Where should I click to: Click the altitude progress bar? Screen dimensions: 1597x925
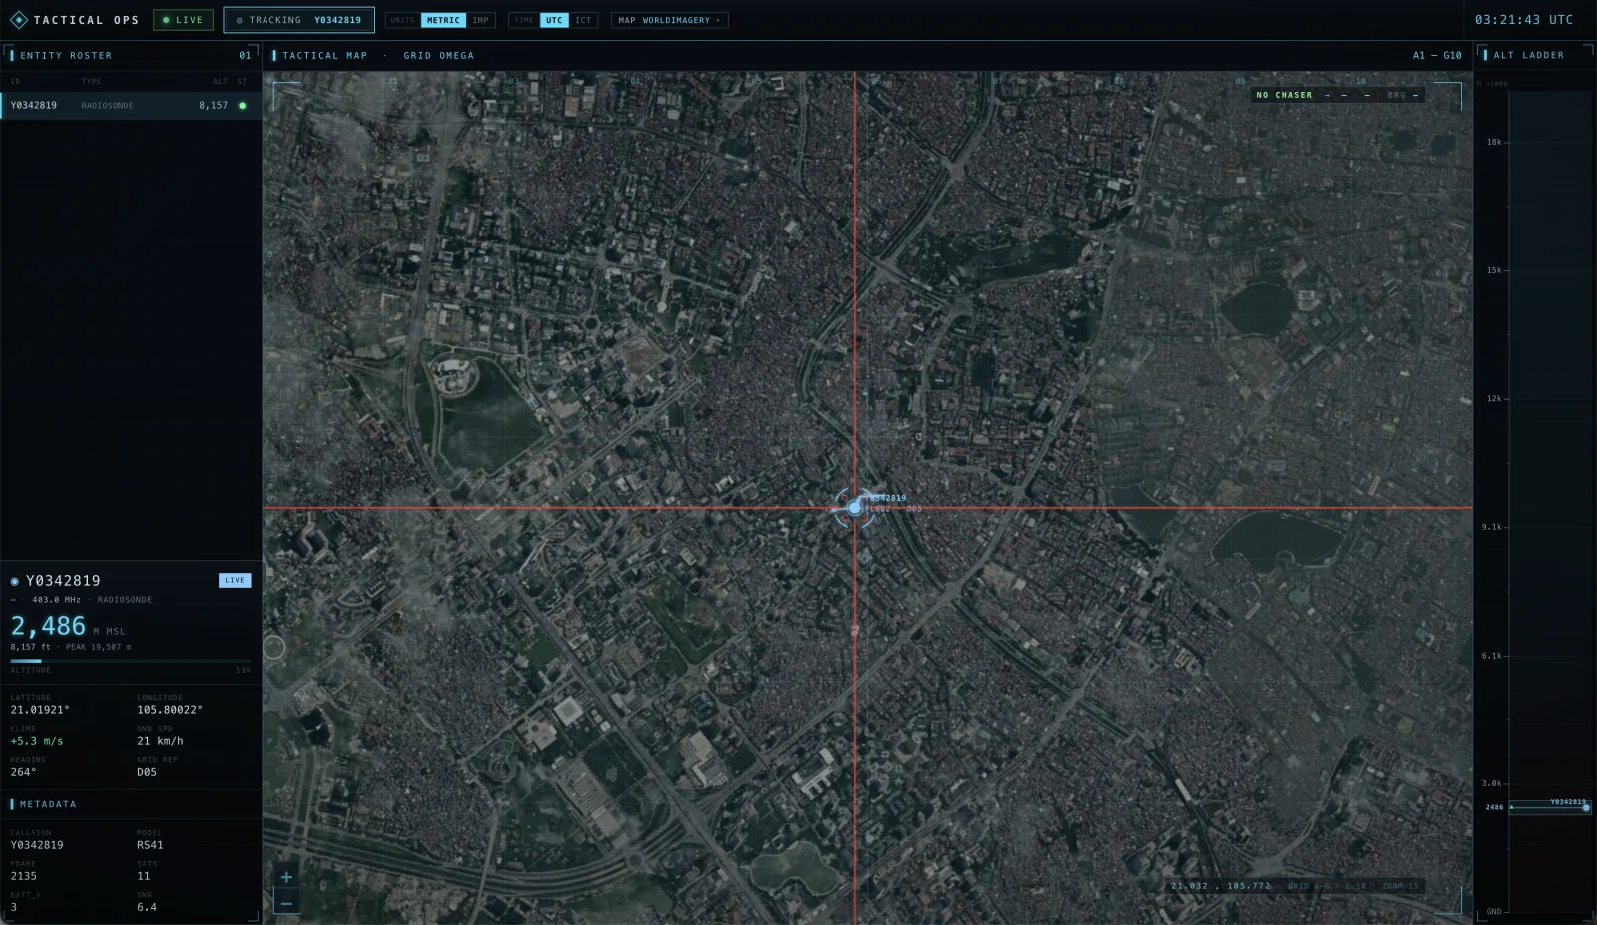tap(130, 660)
